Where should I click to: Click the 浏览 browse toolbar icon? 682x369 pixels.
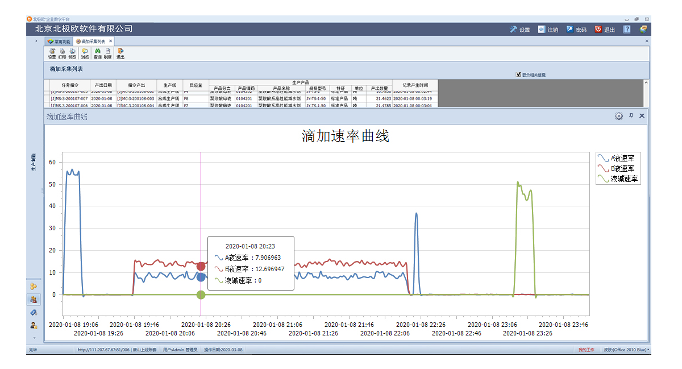click(x=85, y=54)
